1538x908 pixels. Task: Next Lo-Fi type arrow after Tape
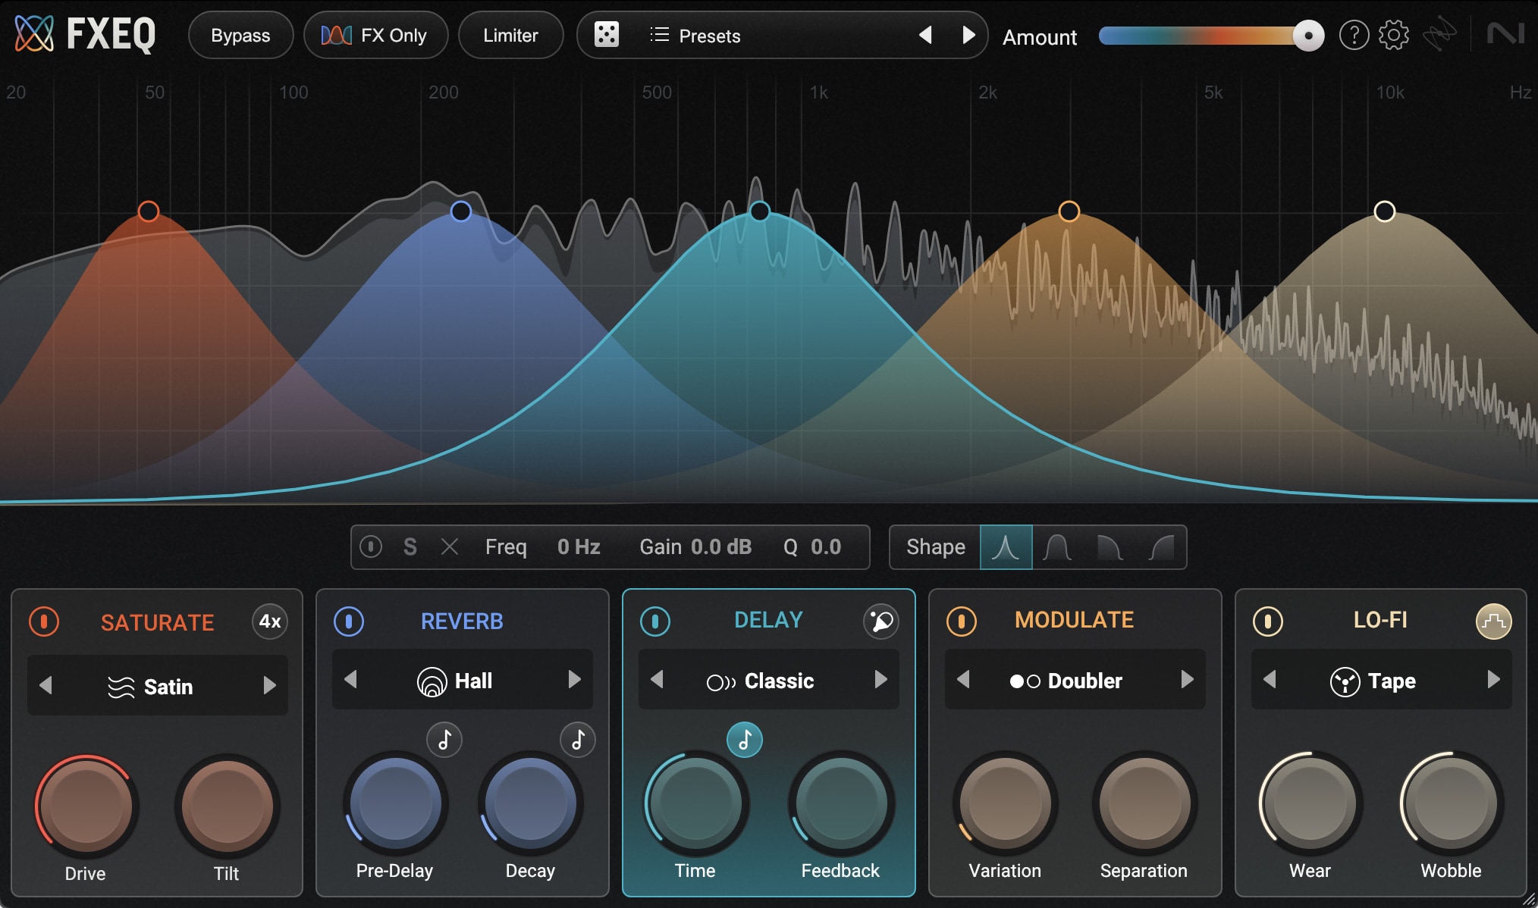click(x=1493, y=680)
